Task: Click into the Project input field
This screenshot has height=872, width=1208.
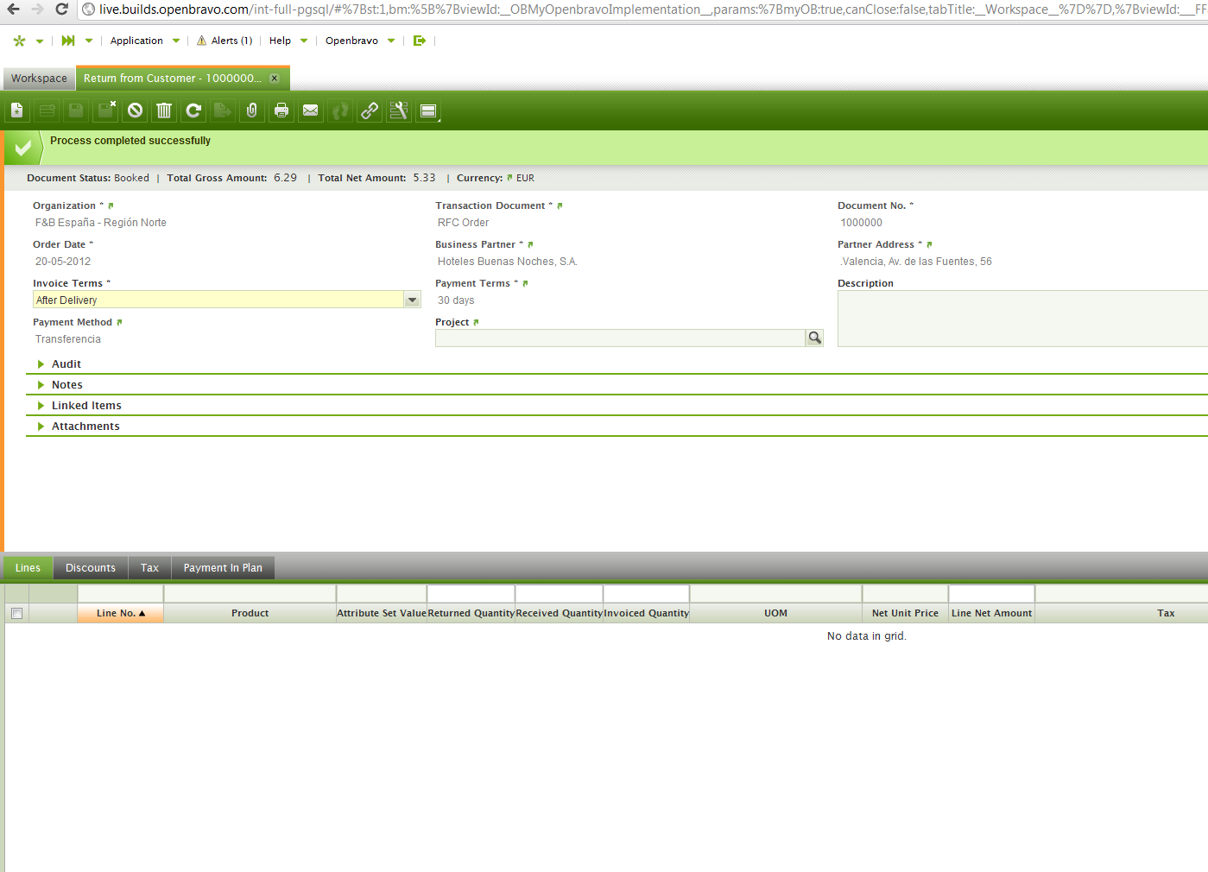Action: (620, 338)
